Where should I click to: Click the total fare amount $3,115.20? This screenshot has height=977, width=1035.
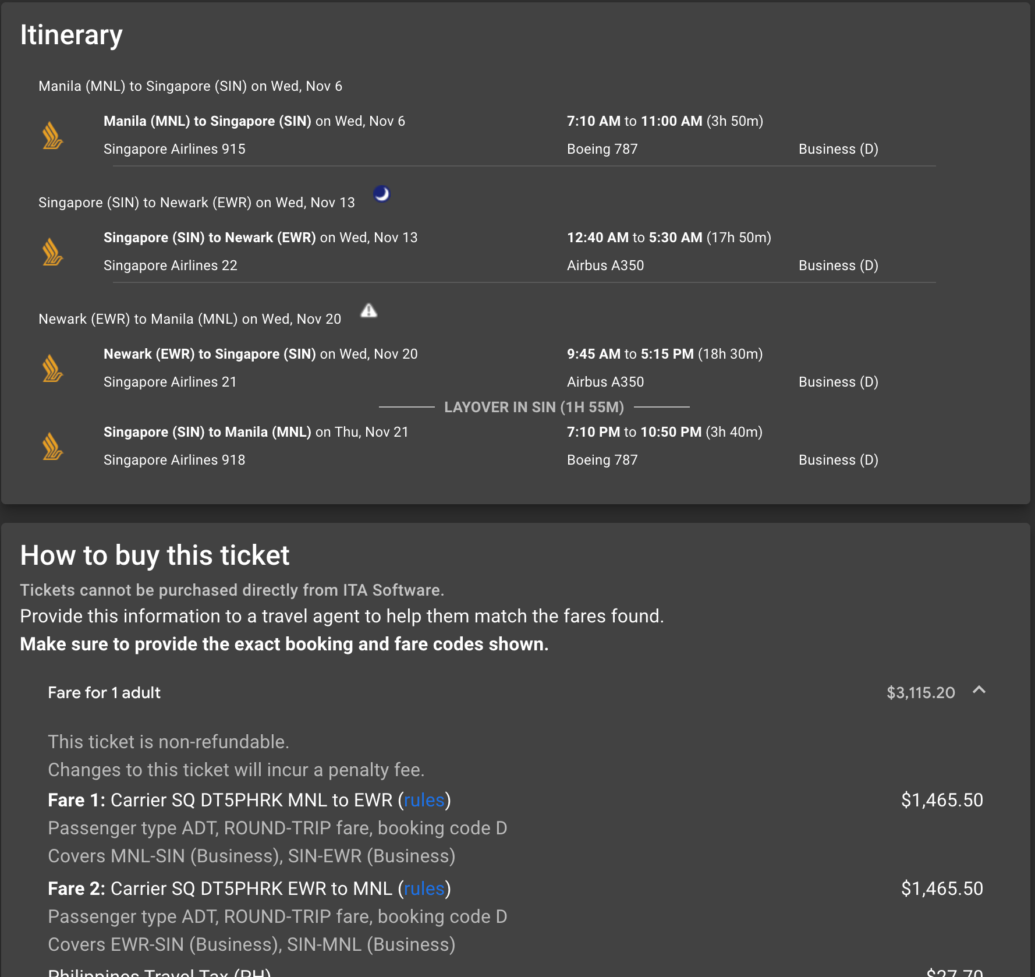pos(921,693)
